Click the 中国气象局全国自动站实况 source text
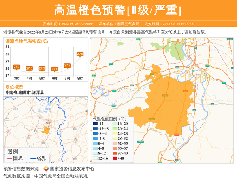This screenshot has width=237, height=186. coord(61,176)
